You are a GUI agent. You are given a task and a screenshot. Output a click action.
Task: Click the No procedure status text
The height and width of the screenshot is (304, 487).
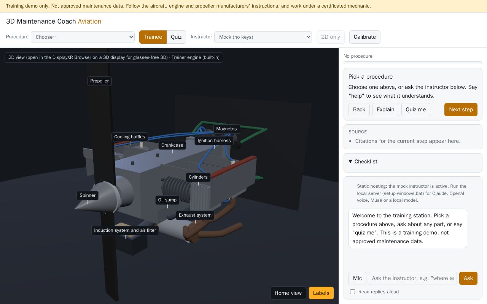[358, 56]
